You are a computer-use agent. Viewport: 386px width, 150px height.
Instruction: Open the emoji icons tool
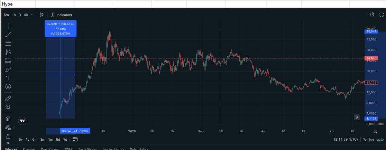click(x=8, y=87)
